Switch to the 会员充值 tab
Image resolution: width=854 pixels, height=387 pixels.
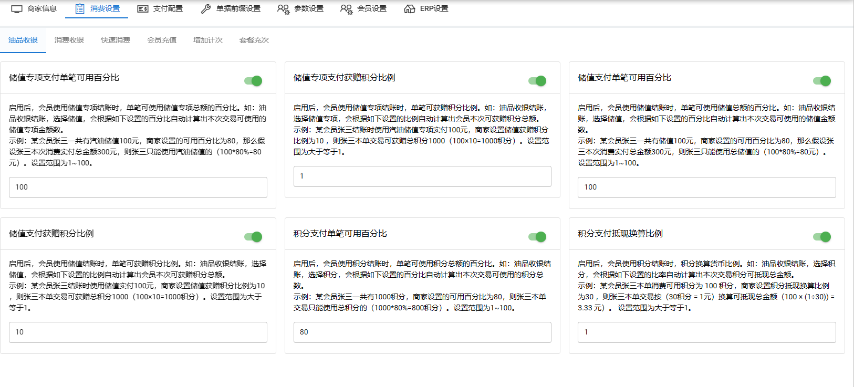[162, 40]
